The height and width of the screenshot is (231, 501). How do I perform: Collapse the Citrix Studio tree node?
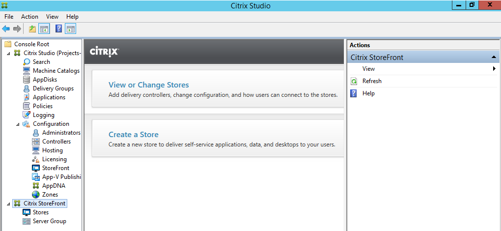coord(8,53)
